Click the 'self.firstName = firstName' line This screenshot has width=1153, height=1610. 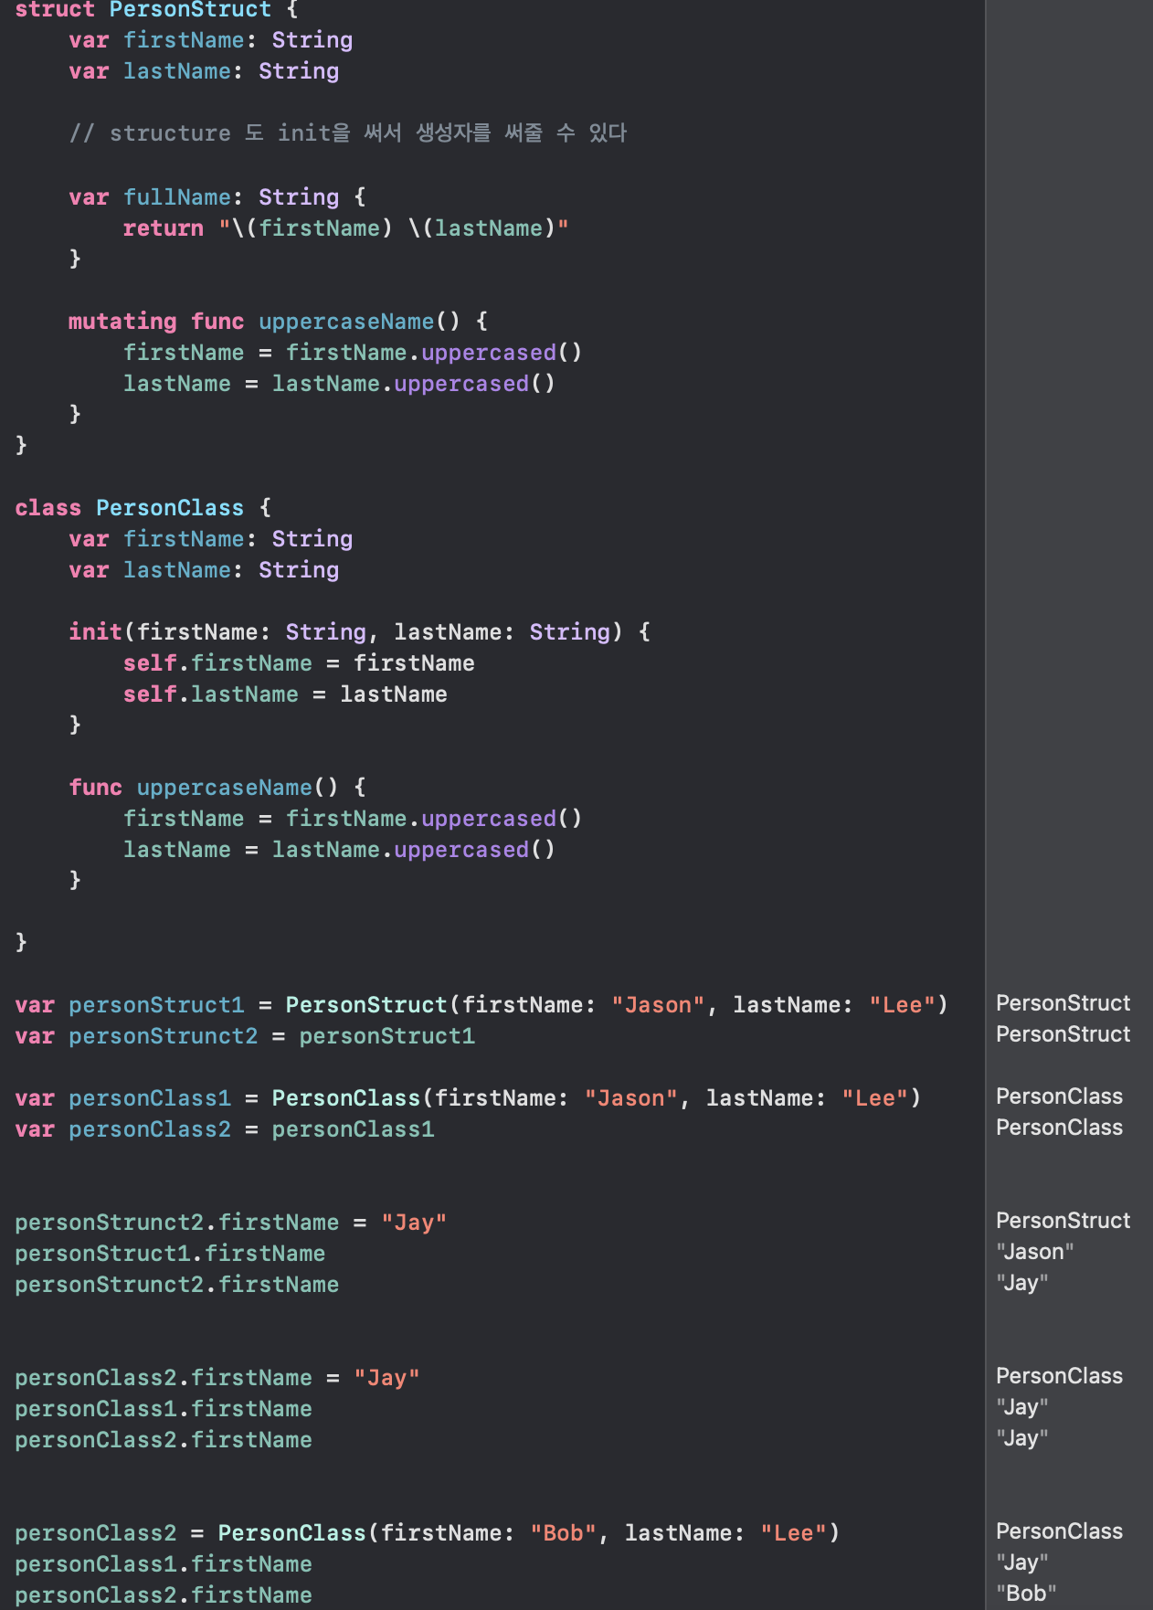299,663
